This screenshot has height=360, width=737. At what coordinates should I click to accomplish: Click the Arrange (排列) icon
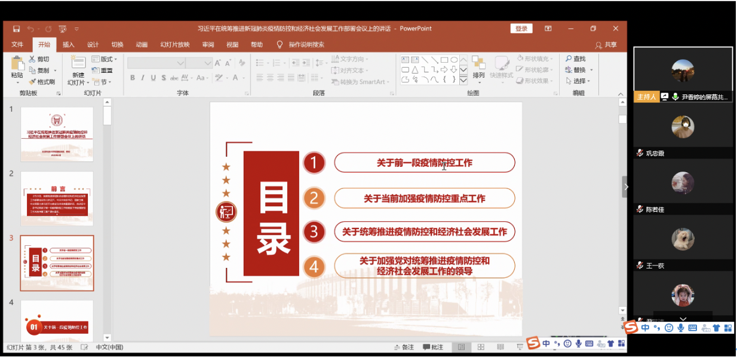point(478,63)
